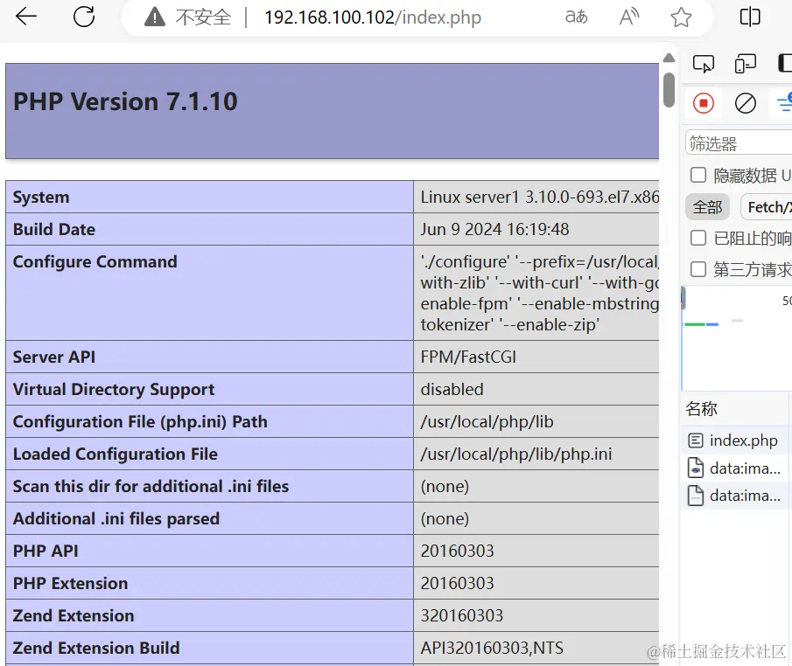Screen dimensions: 792x666
Task: Click the Linux server1 system value
Action: pyautogui.click(x=539, y=197)
